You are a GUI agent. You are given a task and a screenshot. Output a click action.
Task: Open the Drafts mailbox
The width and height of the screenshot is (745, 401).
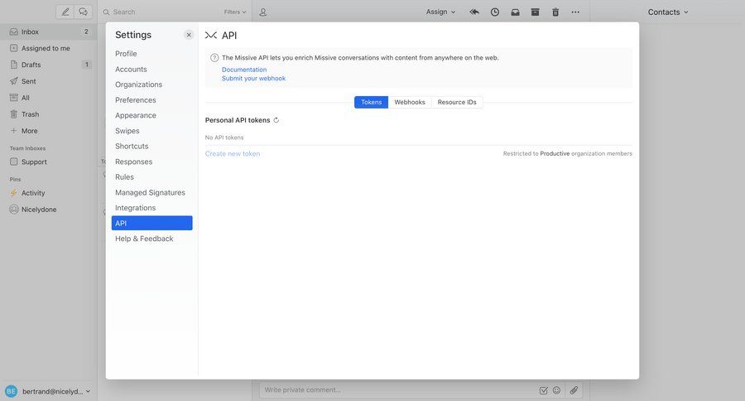(49, 65)
